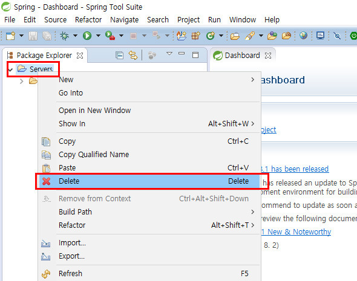Open the dropdown next to the relaunch icon
The height and width of the screenshot is (281, 357).
pyautogui.click(x=167, y=36)
